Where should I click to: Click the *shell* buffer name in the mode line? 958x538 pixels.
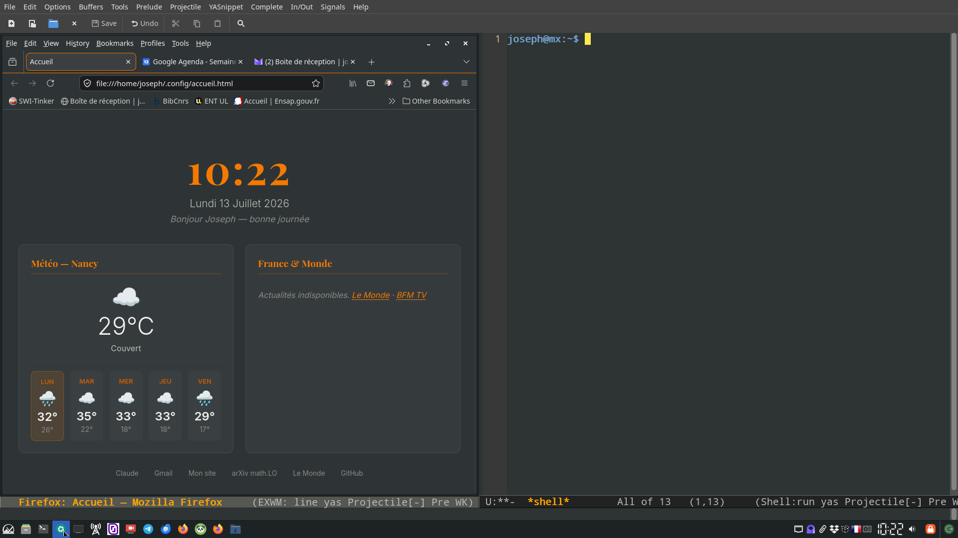[x=548, y=502]
